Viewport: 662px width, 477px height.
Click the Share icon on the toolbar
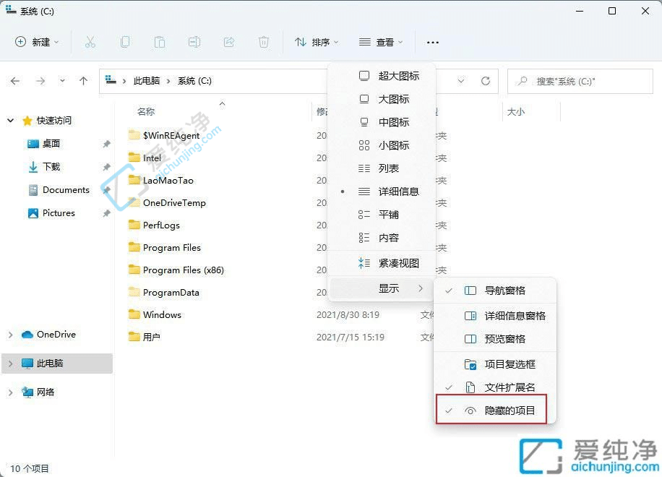[x=228, y=42]
